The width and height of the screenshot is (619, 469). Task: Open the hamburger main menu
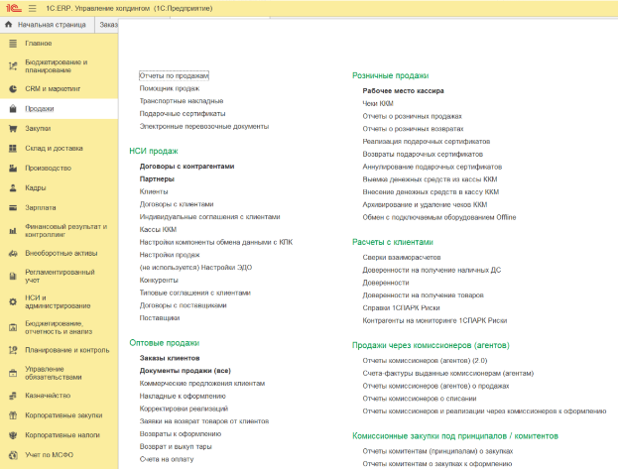coord(33,8)
